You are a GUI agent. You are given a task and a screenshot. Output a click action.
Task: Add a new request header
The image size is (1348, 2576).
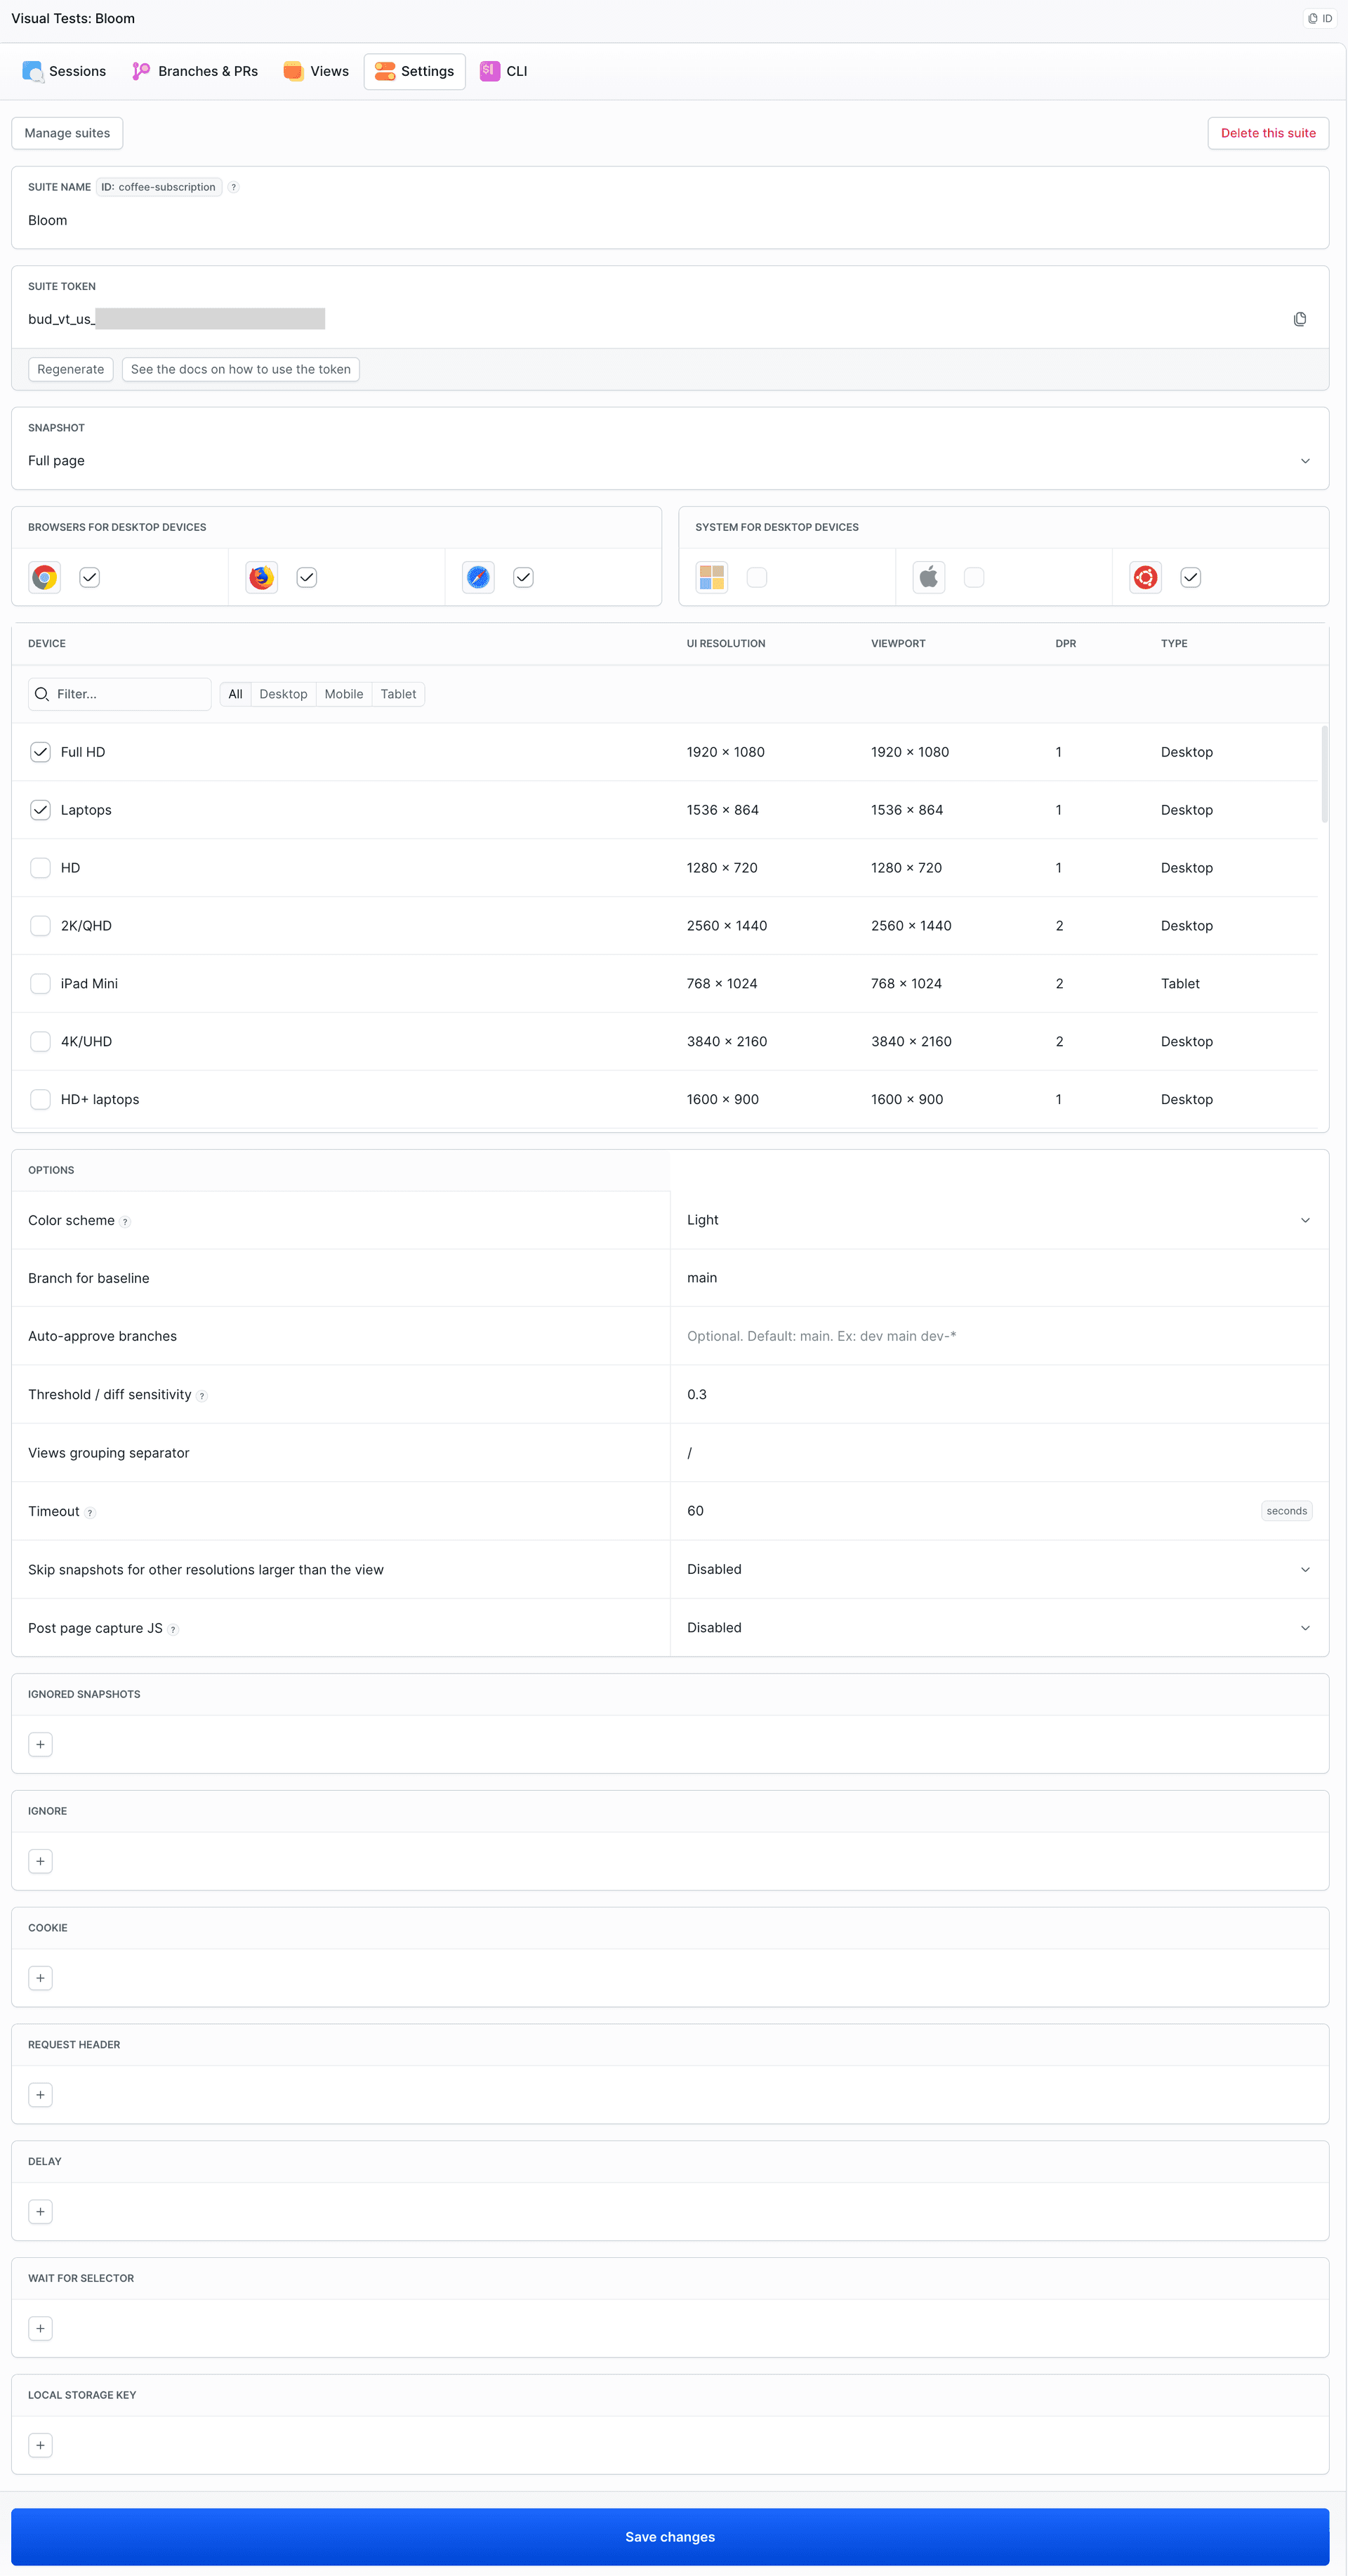click(40, 2095)
